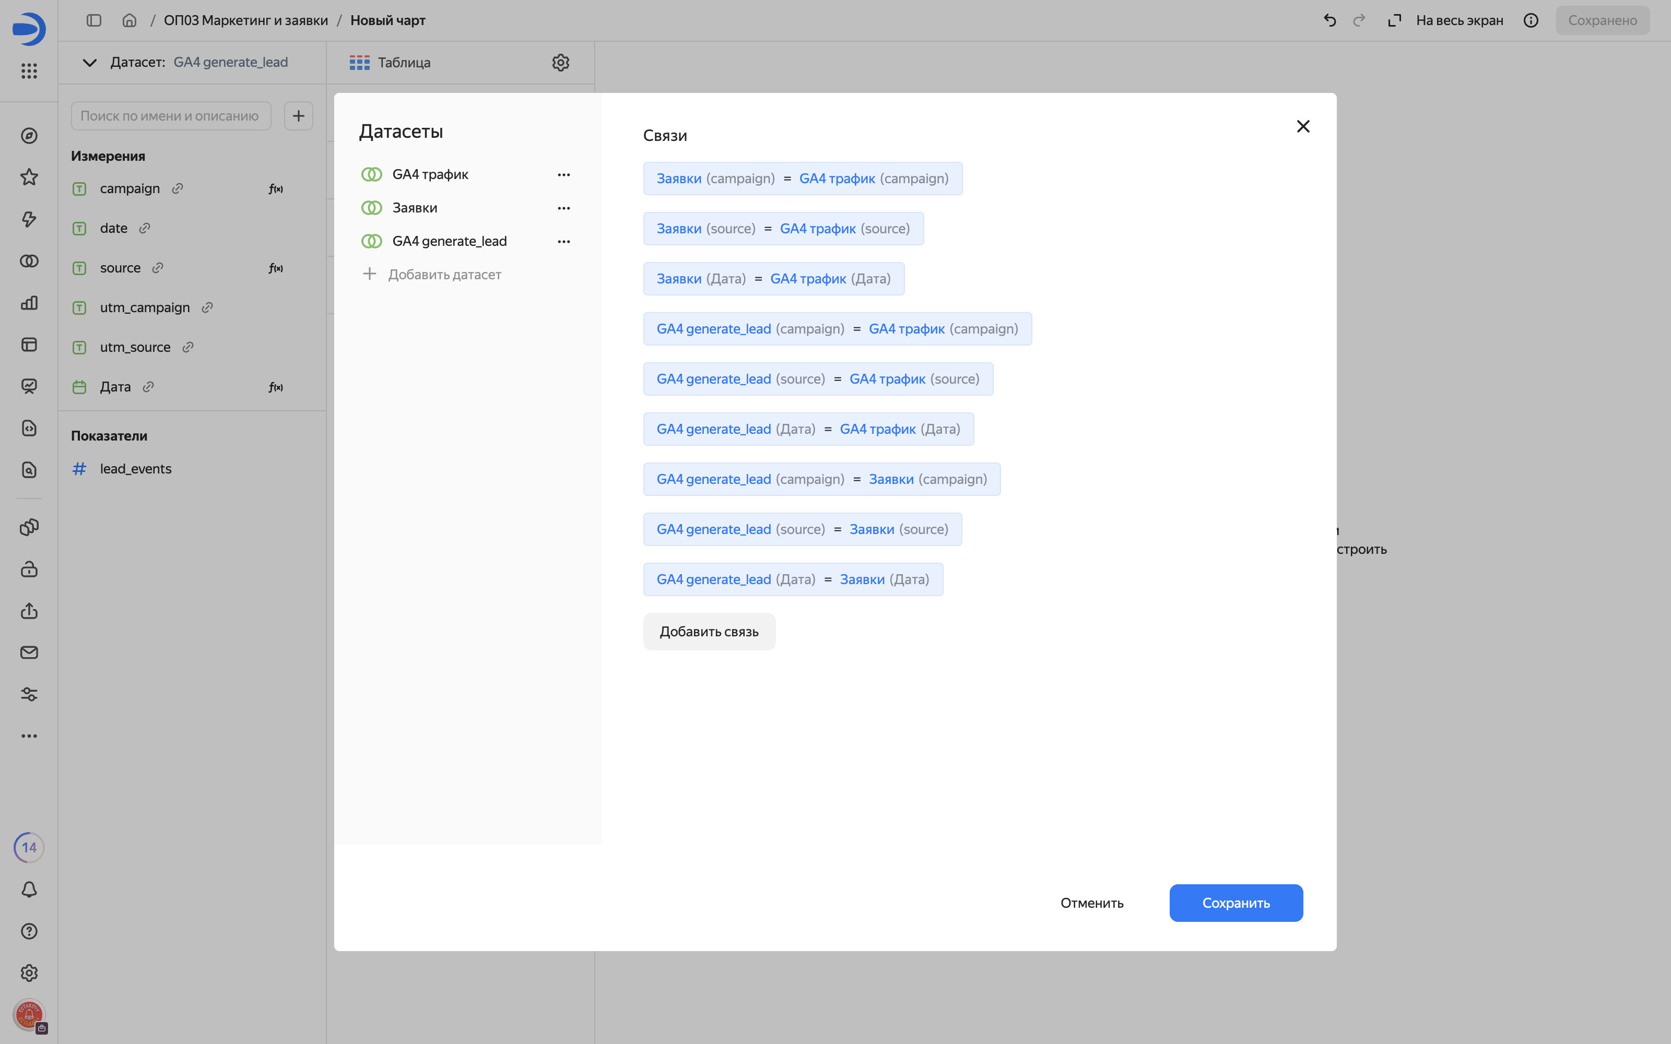Click the add field plus button
Image resolution: width=1671 pixels, height=1044 pixels.
298,116
